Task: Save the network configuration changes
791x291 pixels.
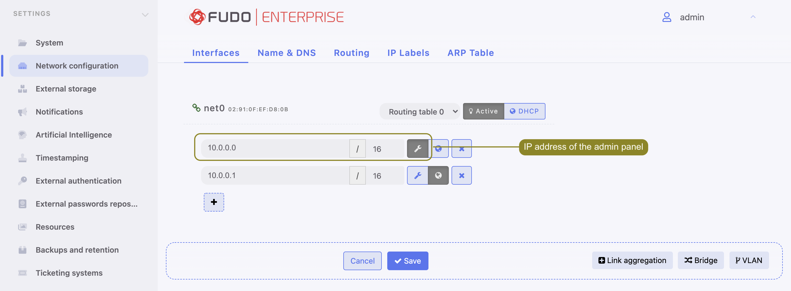Action: [408, 261]
